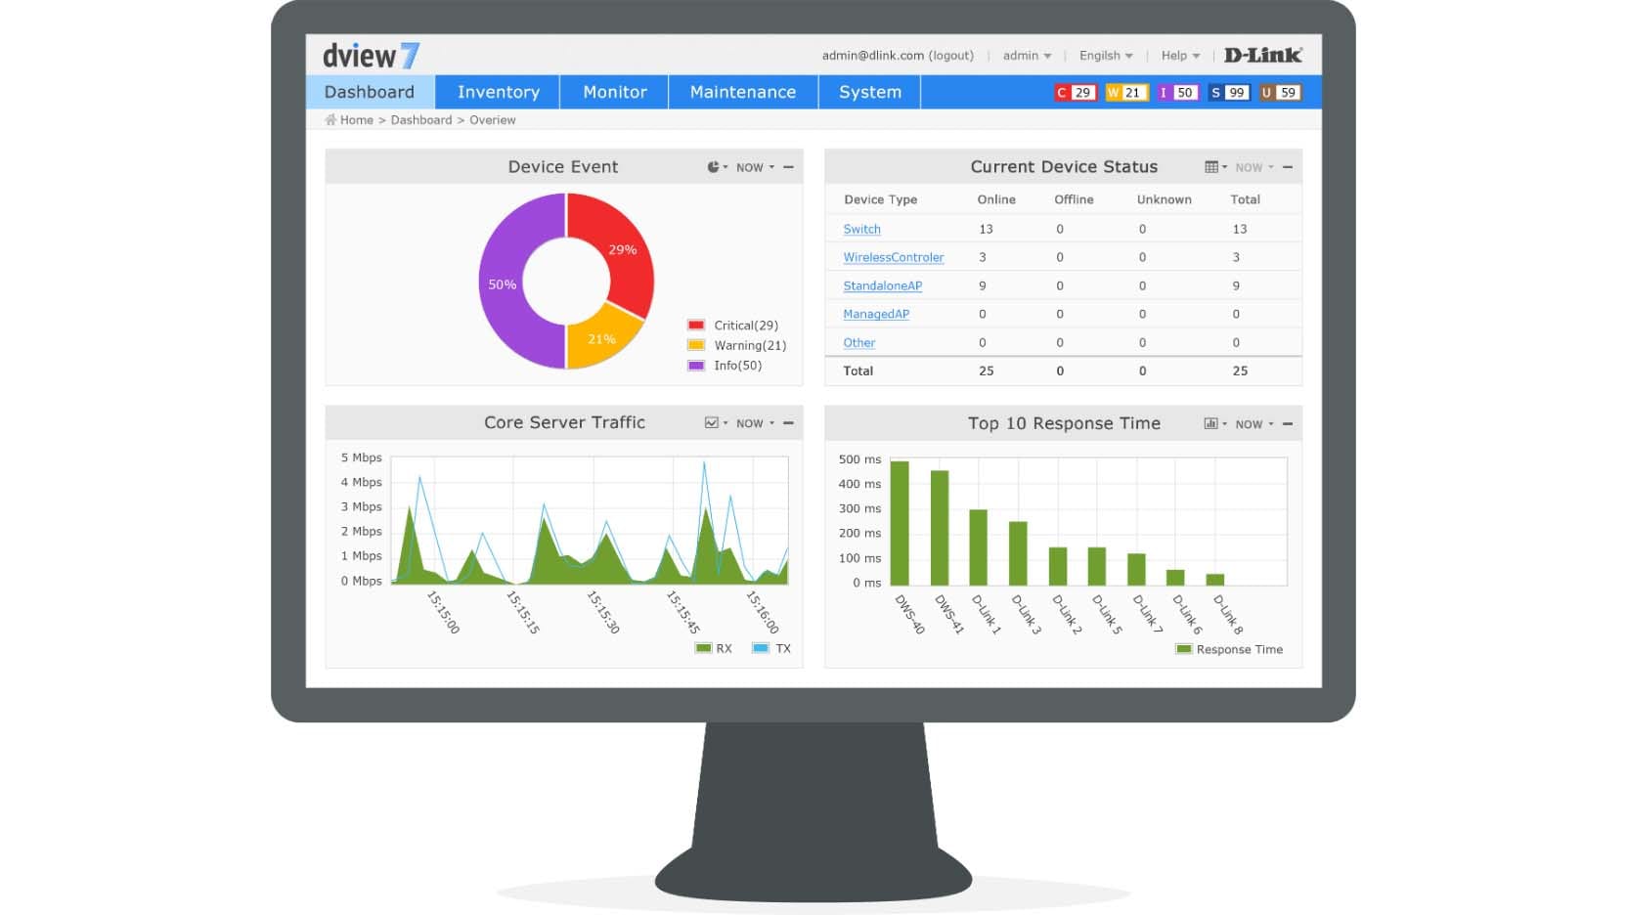Screen dimensions: 1627x915
Task: Open the NOW time dropdown in Device Event
Action: click(754, 167)
